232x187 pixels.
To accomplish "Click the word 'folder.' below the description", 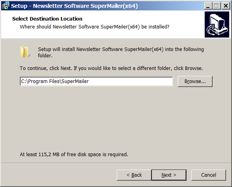I will 45,56.
